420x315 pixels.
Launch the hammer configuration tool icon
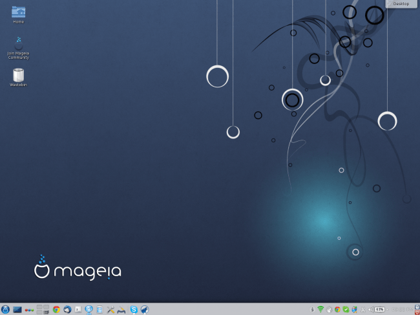pos(121,310)
